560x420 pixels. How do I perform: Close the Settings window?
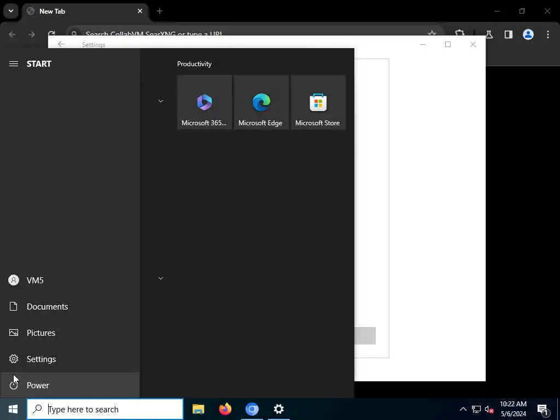[x=473, y=44]
